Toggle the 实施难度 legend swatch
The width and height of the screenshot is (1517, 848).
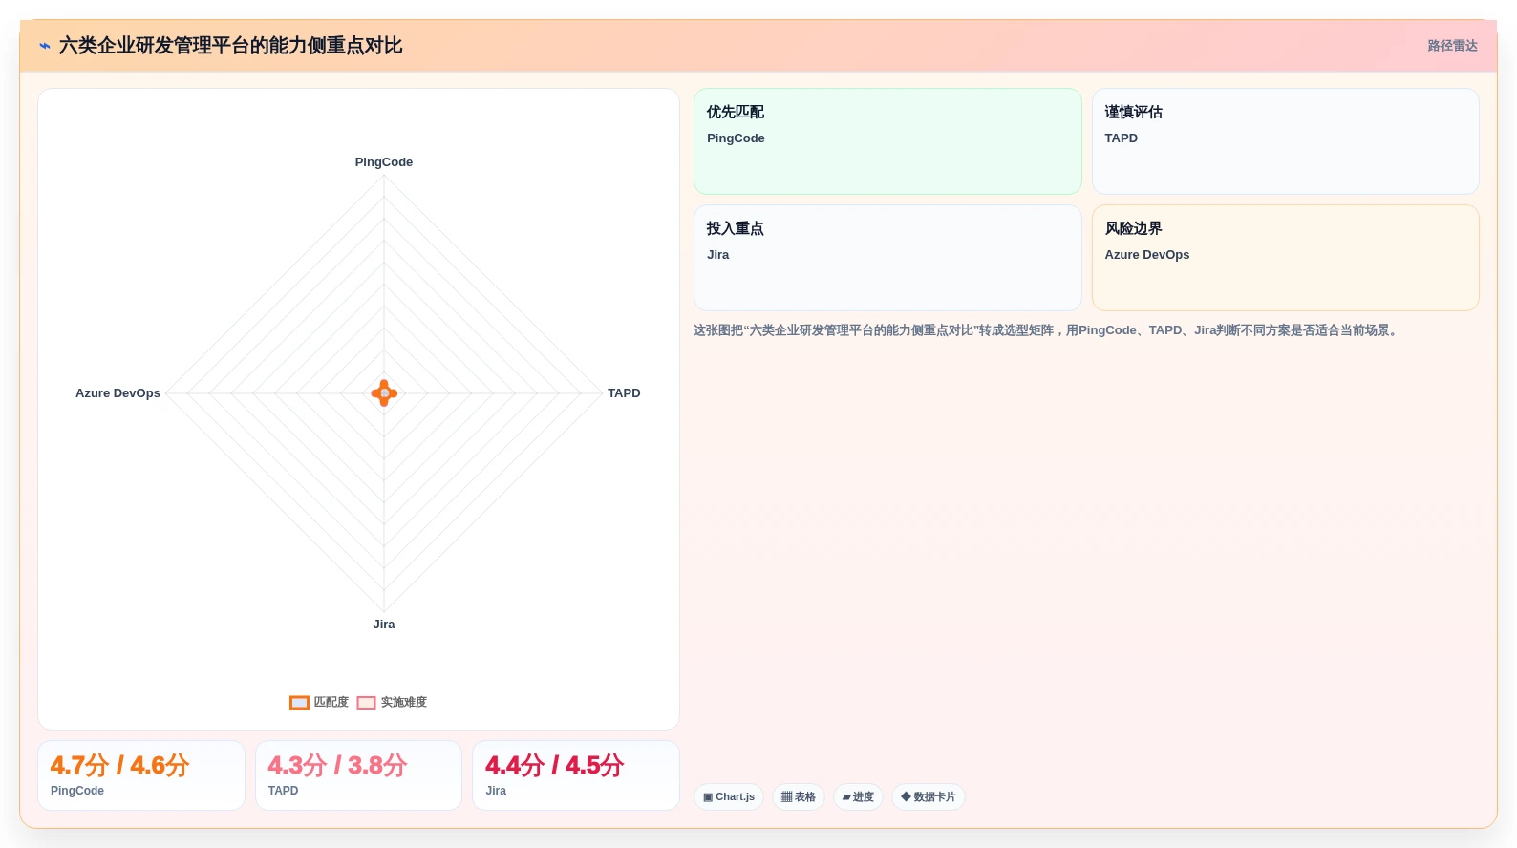tap(366, 703)
